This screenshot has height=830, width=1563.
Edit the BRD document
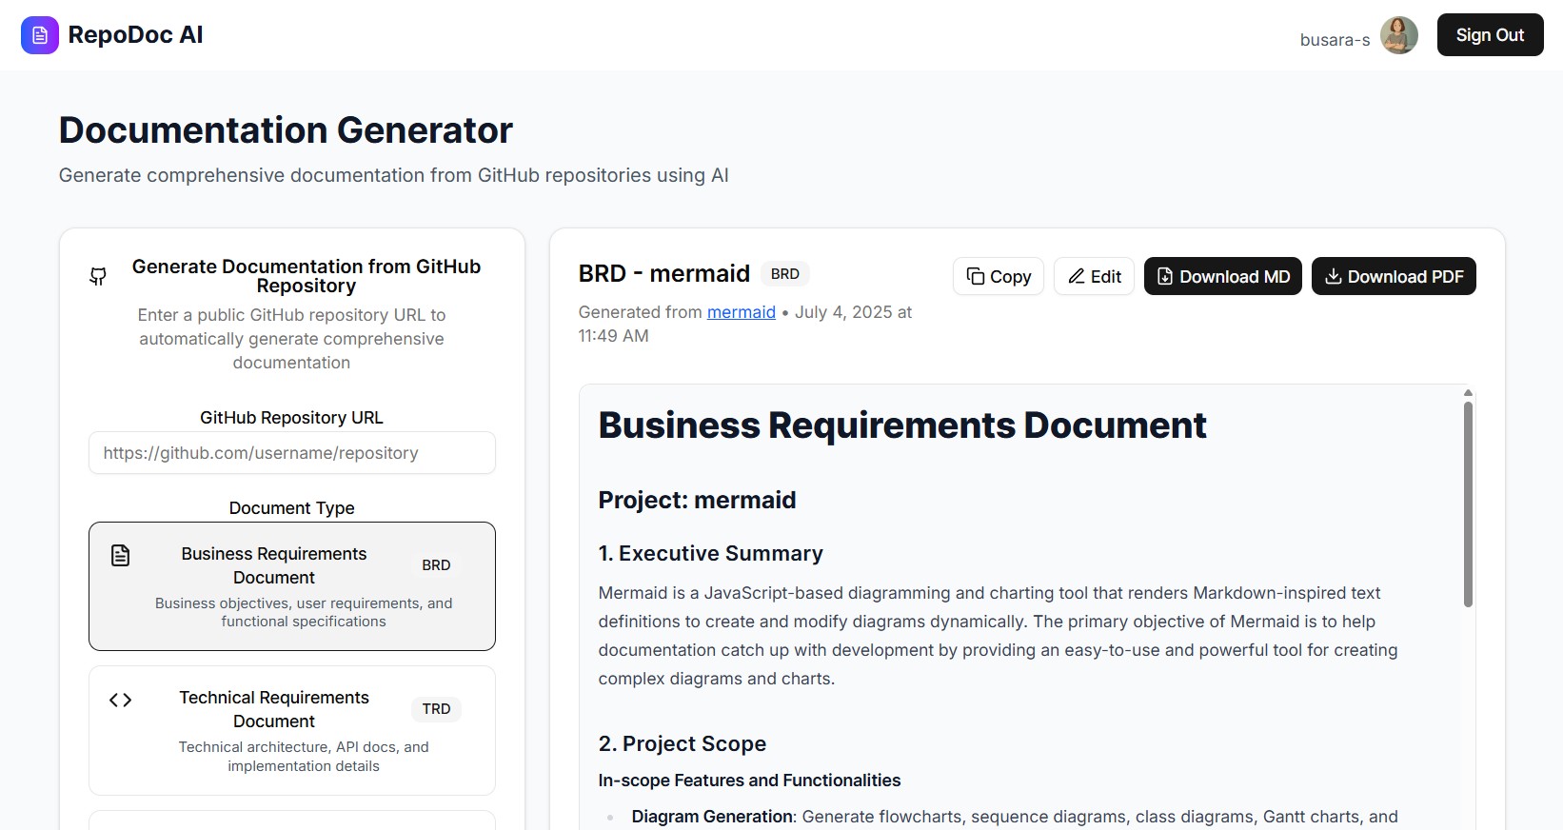(1094, 277)
